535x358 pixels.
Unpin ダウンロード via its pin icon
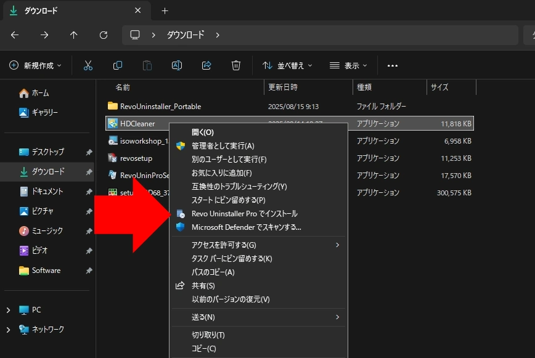tap(89, 172)
